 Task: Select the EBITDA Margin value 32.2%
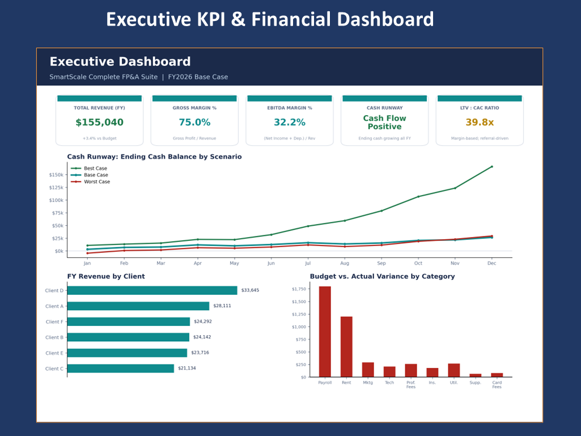(x=290, y=122)
